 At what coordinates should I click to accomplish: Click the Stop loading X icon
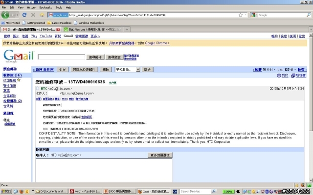(x=33, y=15)
